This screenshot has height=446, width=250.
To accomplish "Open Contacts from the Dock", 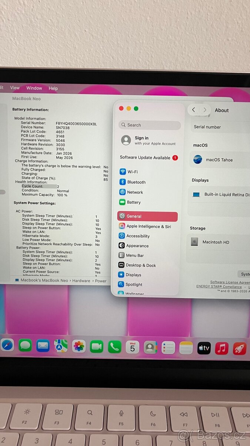I will tap(150, 348).
